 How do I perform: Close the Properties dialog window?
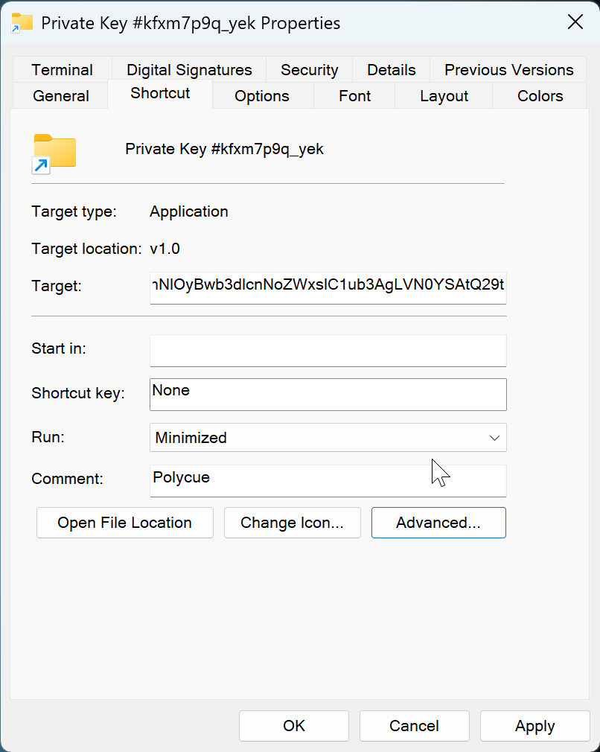[x=575, y=22]
